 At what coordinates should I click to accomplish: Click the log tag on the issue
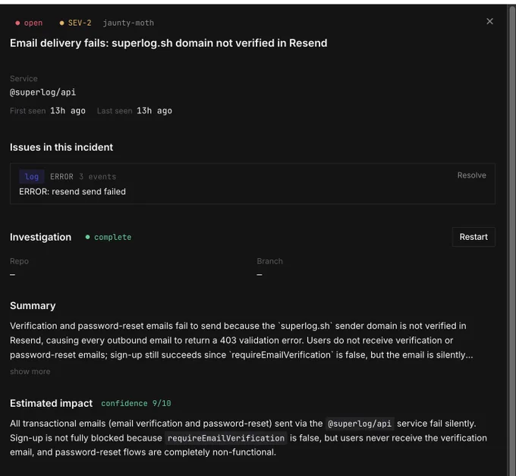pyautogui.click(x=32, y=177)
